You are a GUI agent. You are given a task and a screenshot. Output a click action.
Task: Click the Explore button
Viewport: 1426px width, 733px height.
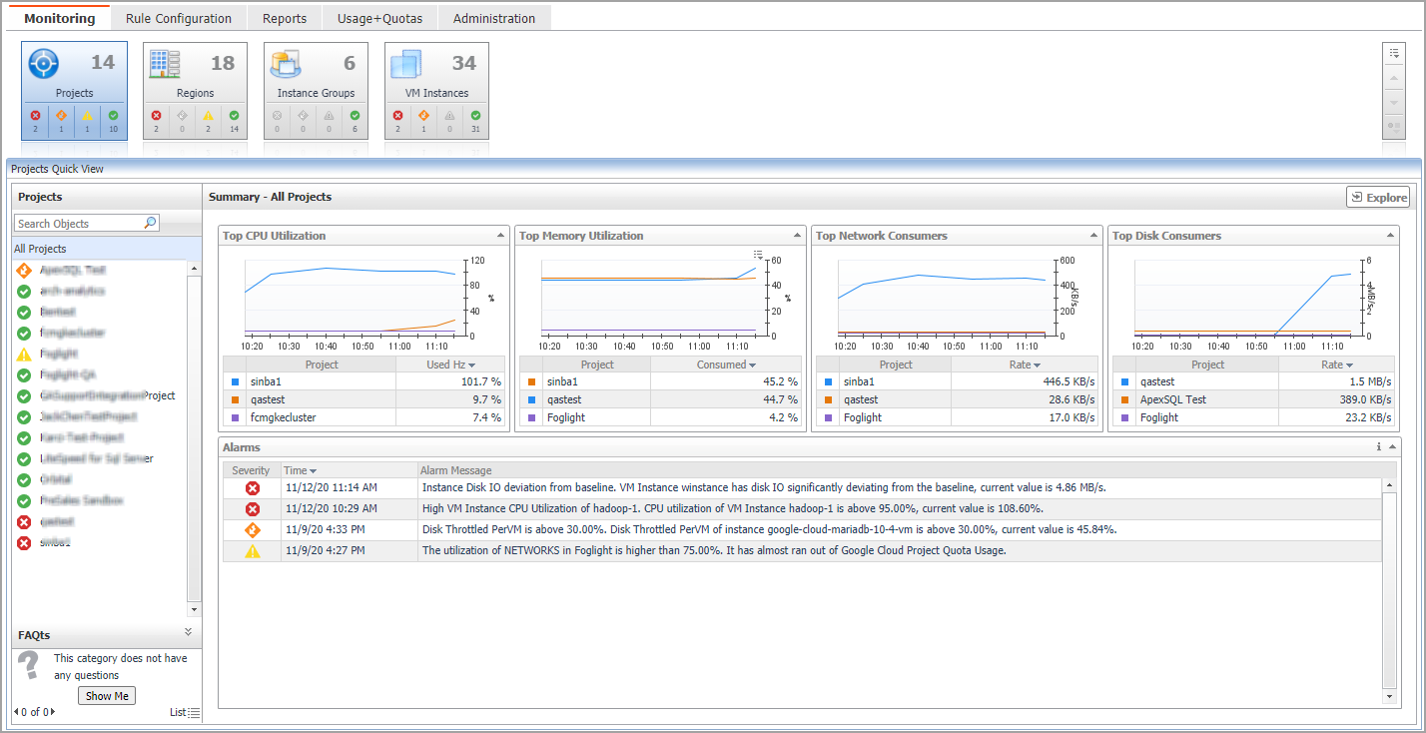pyautogui.click(x=1377, y=197)
